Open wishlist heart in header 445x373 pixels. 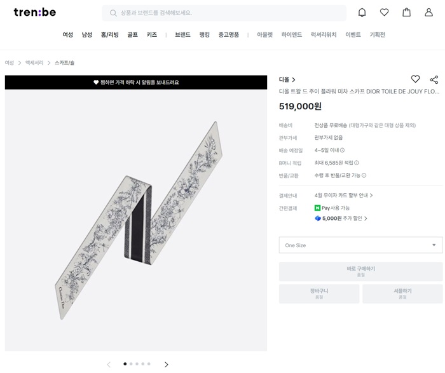[x=384, y=13]
